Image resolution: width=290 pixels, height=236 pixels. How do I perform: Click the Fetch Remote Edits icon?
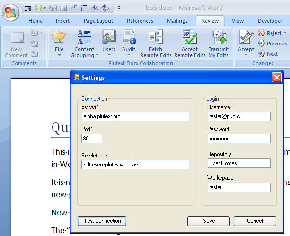pyautogui.click(x=155, y=38)
